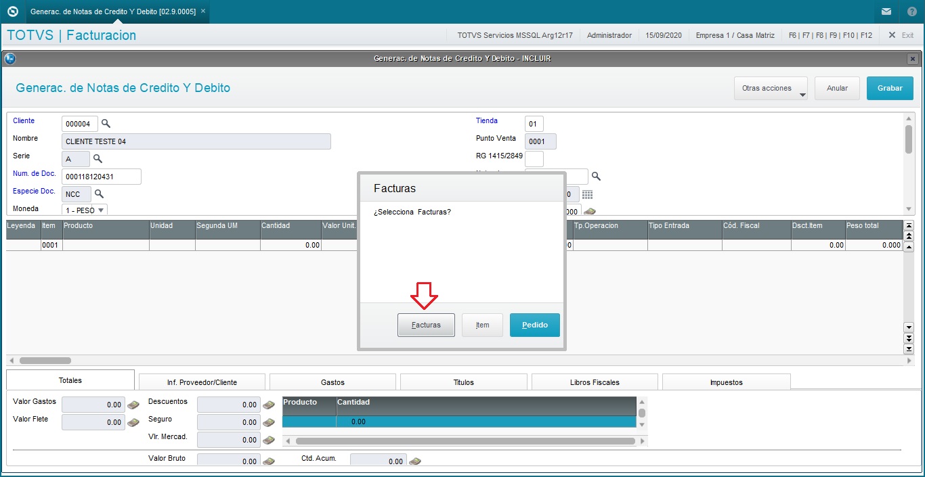Click the money icon next to Ctd. Acum.

(415, 461)
